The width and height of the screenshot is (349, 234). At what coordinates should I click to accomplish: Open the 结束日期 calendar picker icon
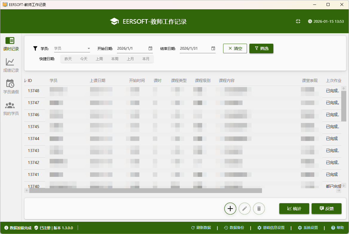tap(213, 48)
